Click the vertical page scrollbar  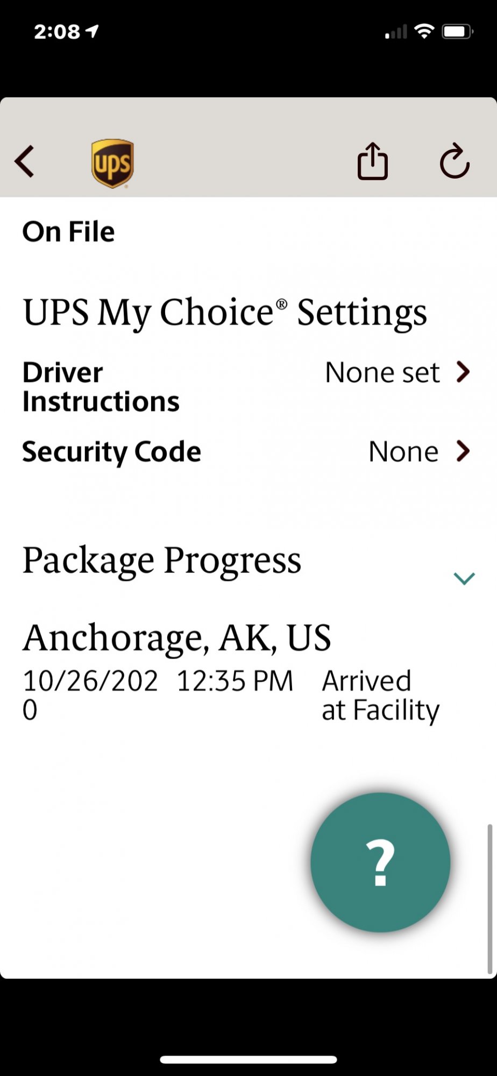click(489, 898)
